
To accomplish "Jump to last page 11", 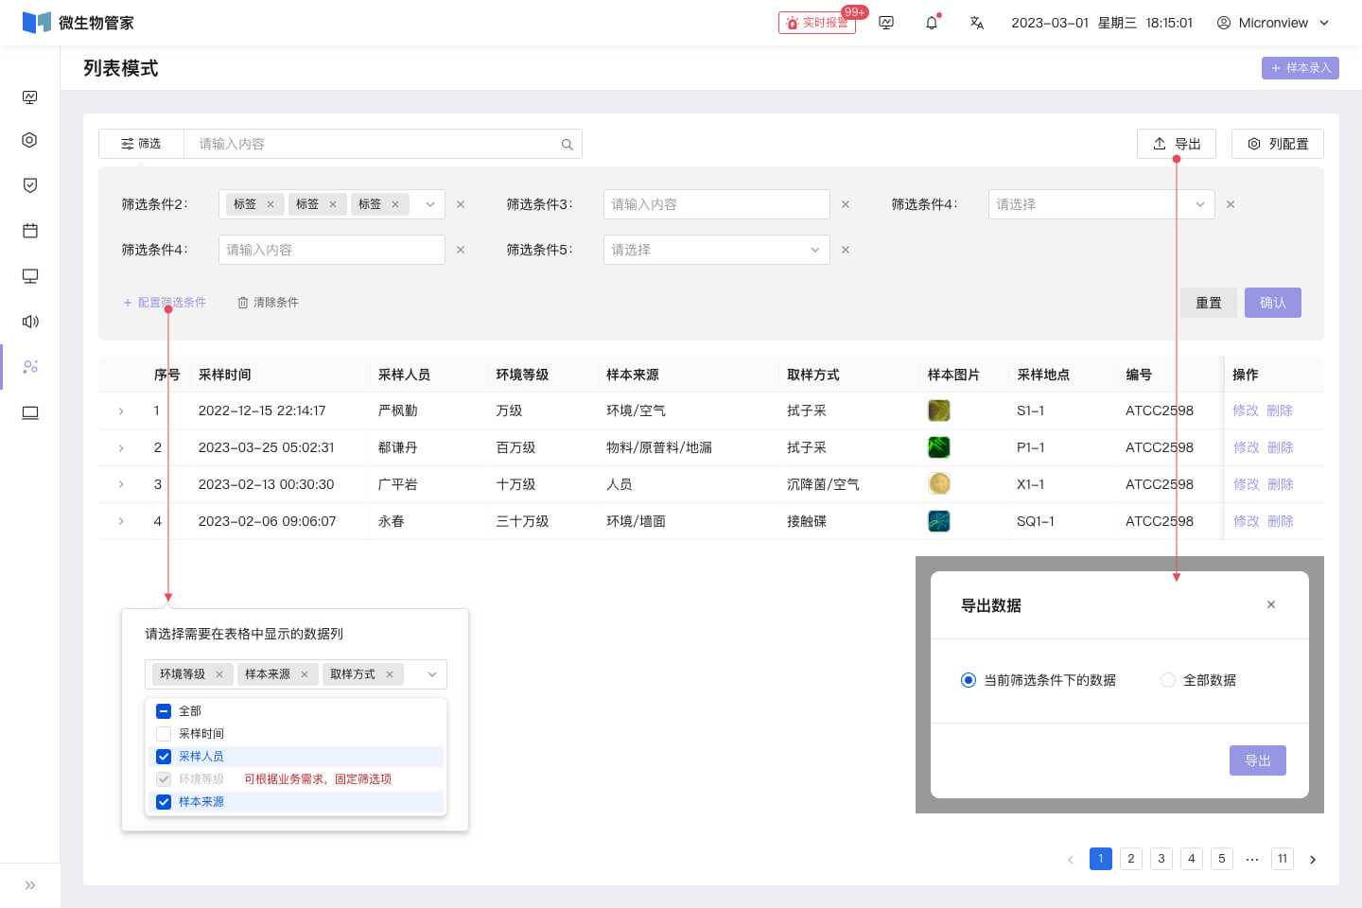I will coord(1282,859).
